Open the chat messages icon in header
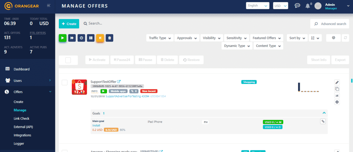This screenshot has height=152, width=353. pos(297,6)
